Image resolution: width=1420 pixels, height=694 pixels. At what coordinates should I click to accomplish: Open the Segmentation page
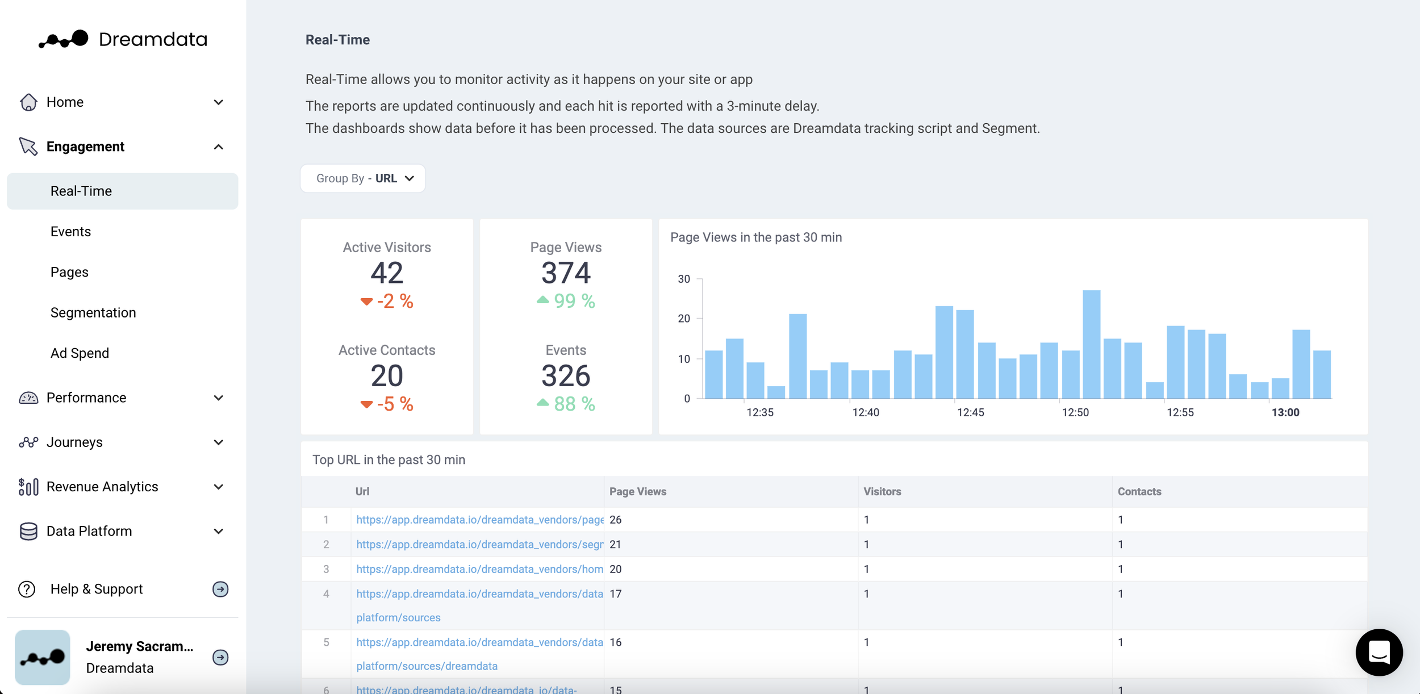pos(93,312)
